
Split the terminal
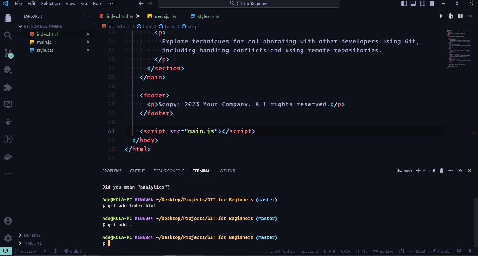pos(432,171)
